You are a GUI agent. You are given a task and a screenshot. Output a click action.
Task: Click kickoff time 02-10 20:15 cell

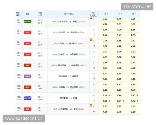pyautogui.click(x=40, y=22)
